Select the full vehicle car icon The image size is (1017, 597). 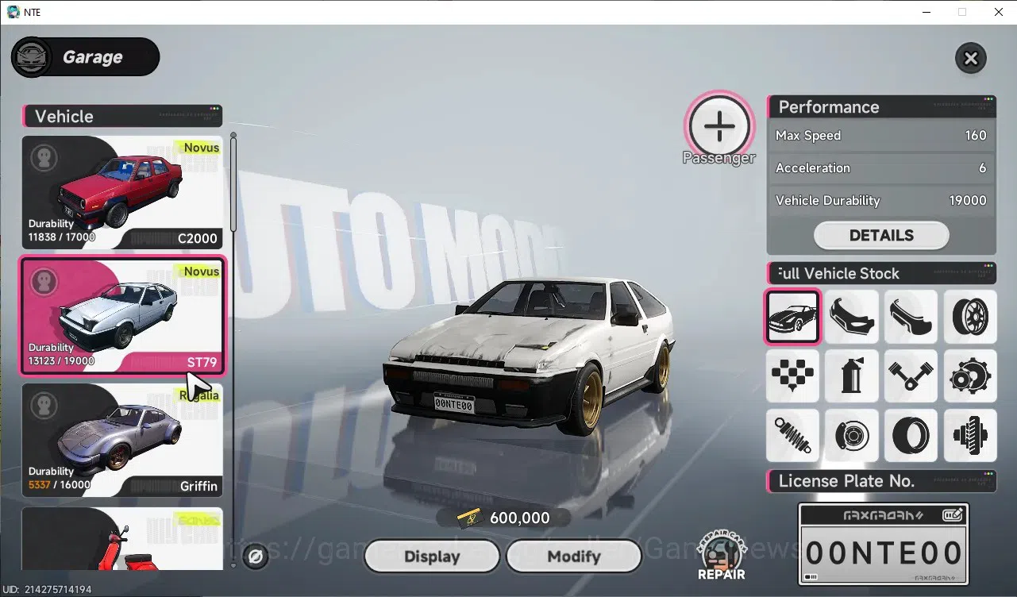click(x=793, y=317)
